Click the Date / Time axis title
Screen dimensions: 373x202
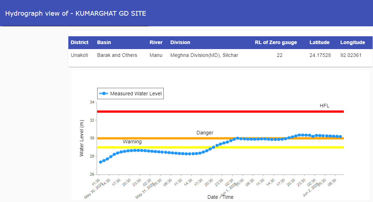click(220, 197)
